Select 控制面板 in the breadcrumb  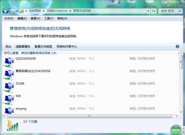point(35,11)
